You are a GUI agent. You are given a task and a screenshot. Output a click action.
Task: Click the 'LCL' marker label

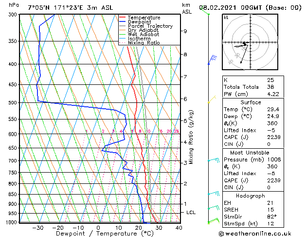click(191, 213)
